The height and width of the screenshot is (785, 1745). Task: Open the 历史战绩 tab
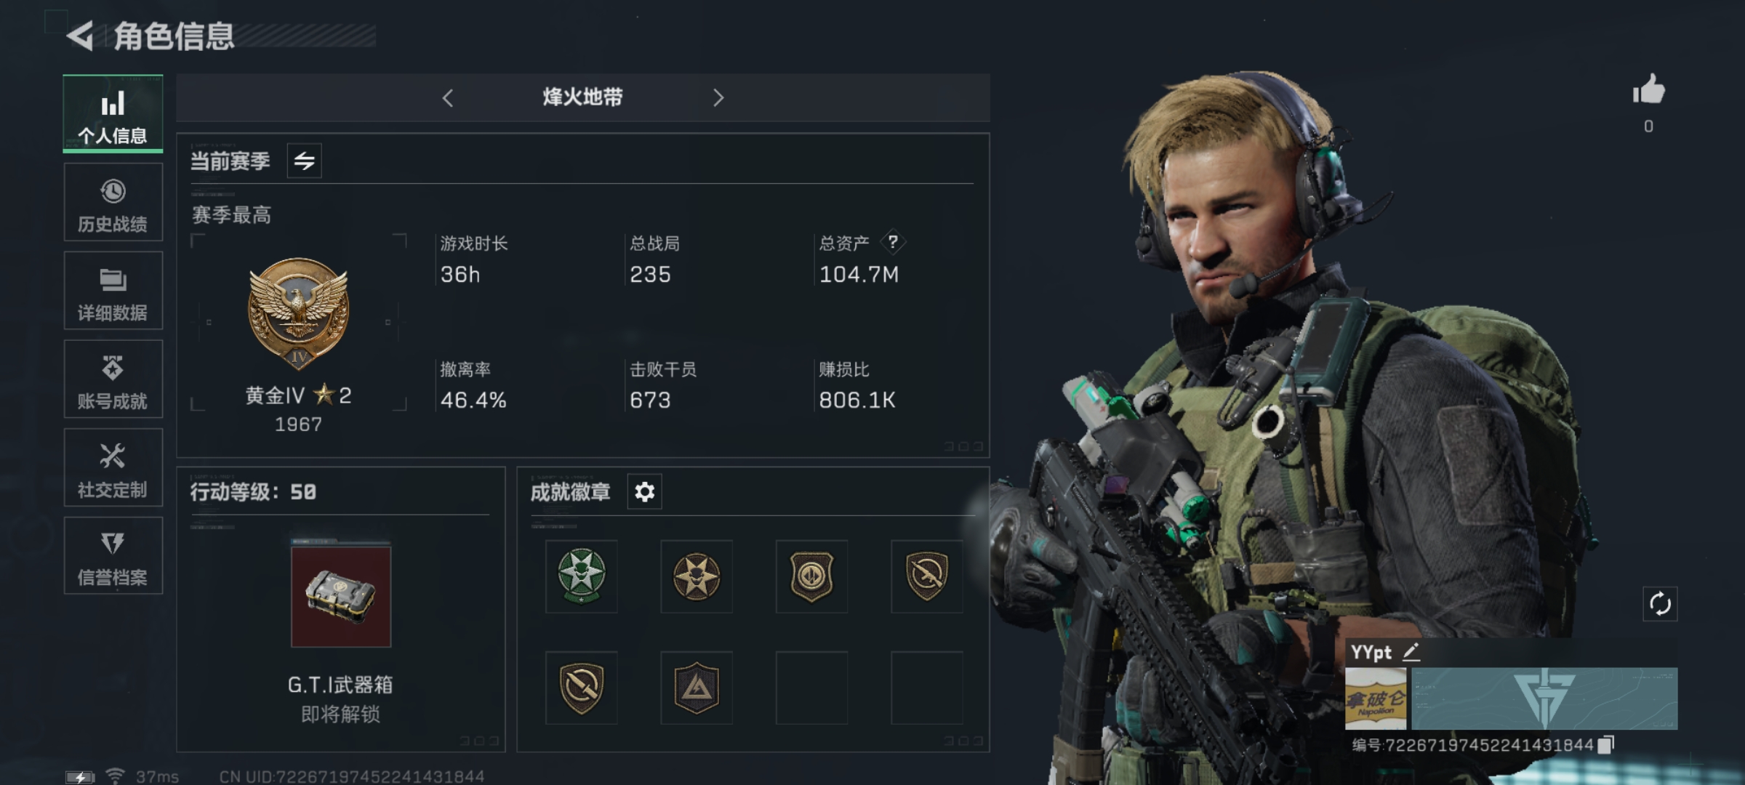(x=113, y=202)
